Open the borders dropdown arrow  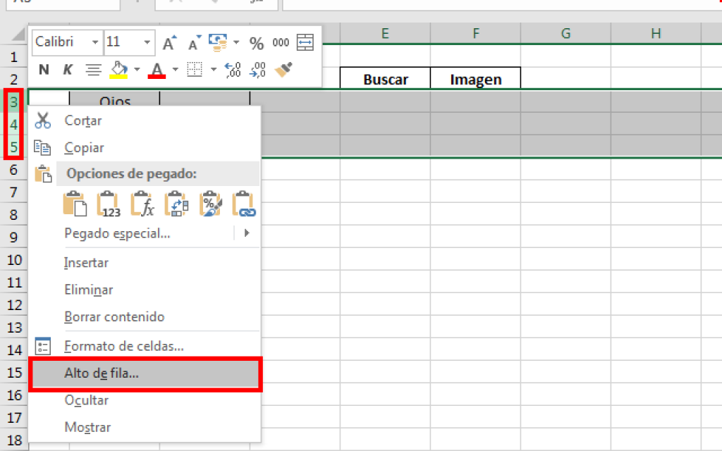(x=213, y=69)
